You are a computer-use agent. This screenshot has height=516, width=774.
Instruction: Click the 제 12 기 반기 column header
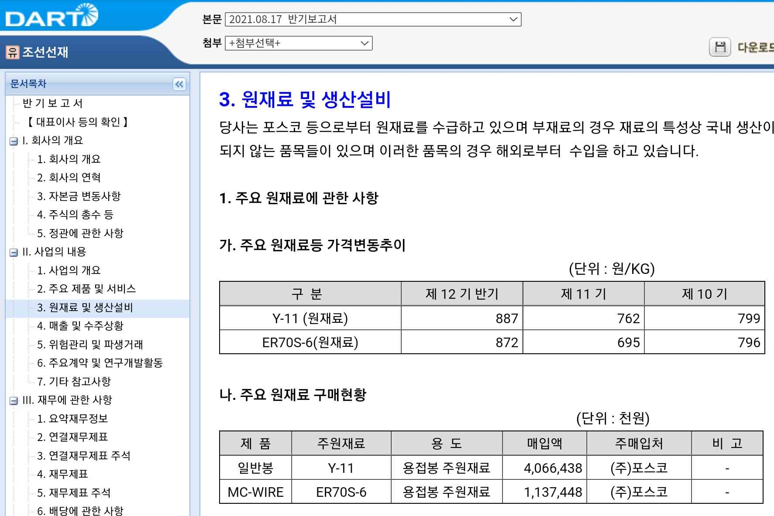462,294
